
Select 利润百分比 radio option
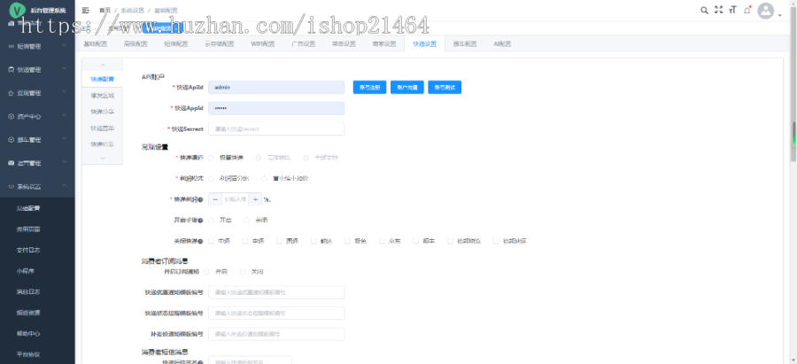[x=212, y=179]
